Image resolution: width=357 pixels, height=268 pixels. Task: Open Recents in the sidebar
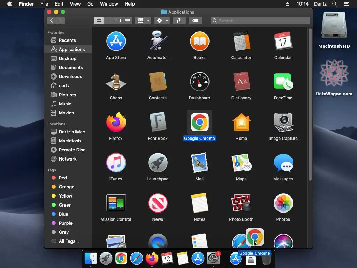[x=68, y=40]
